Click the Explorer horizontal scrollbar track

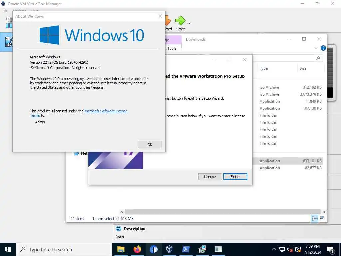pos(223,212)
